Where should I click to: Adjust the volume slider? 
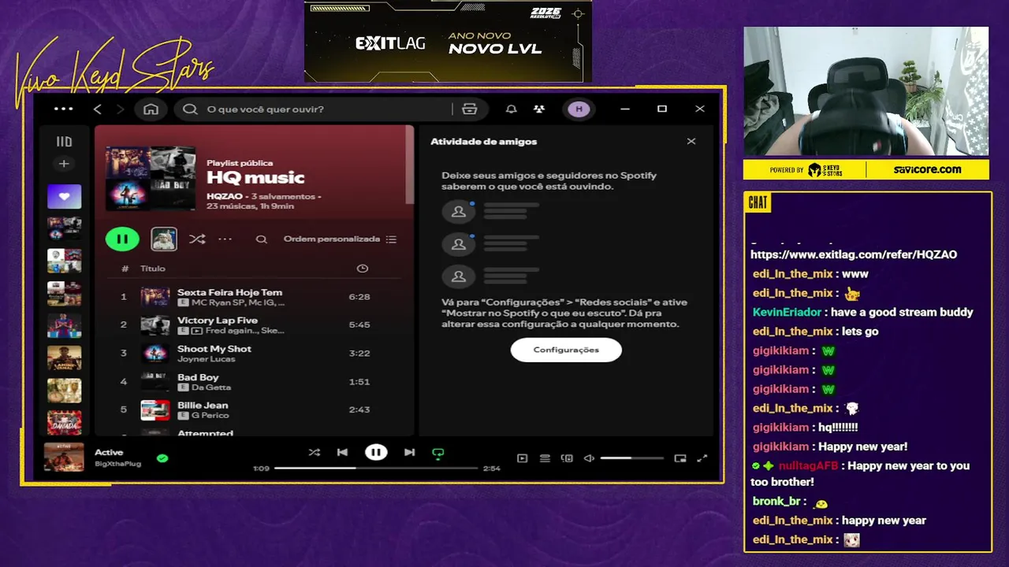coord(631,458)
